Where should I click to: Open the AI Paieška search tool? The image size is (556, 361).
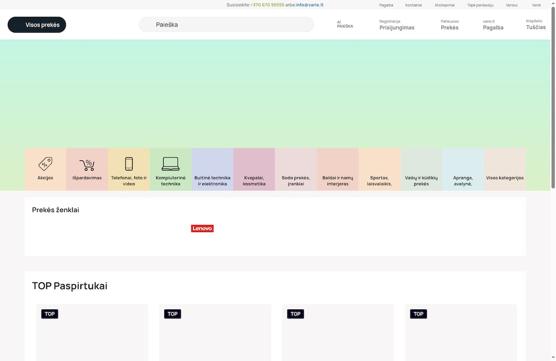click(x=345, y=24)
